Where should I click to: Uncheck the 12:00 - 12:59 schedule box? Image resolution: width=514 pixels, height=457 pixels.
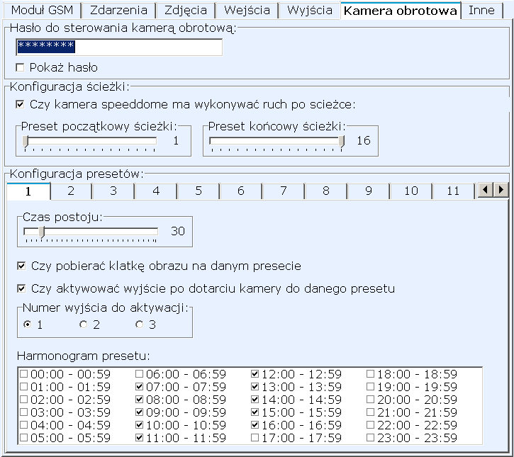pyautogui.click(x=255, y=374)
